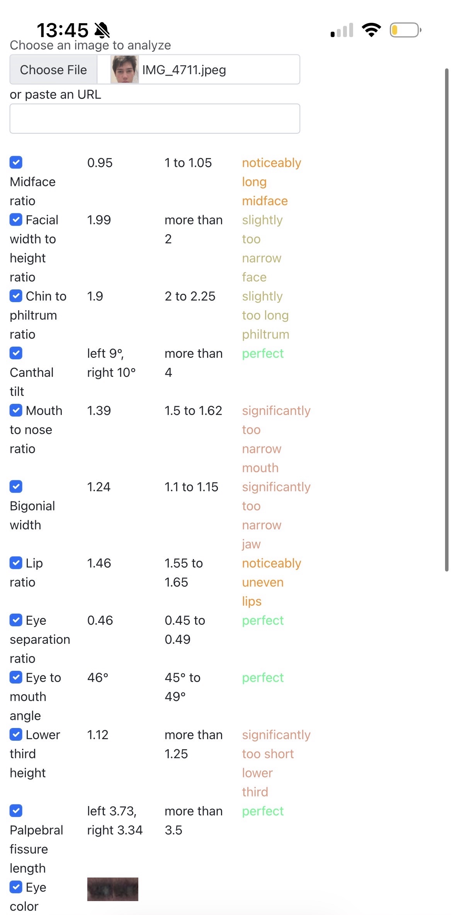This screenshot has height=915, width=452.
Task: Disable the Lip ratio checkbox
Action: coord(16,563)
